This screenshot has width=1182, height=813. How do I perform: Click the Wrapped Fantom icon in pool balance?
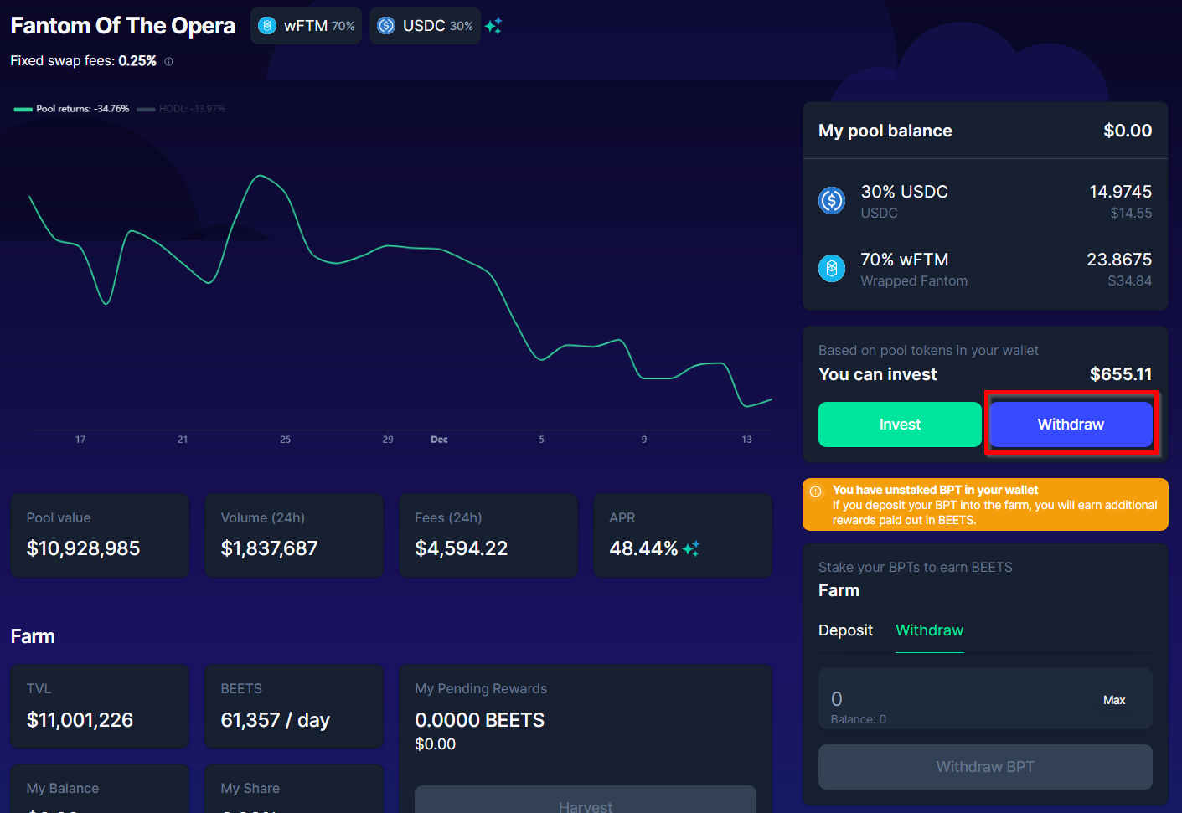pyautogui.click(x=832, y=269)
